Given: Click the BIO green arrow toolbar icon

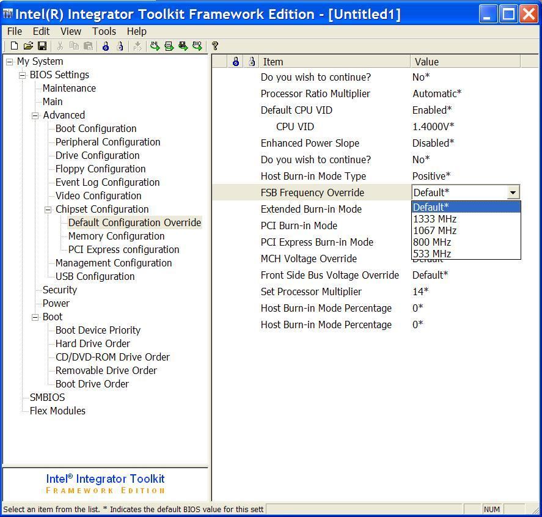Looking at the screenshot, I should (x=197, y=46).
